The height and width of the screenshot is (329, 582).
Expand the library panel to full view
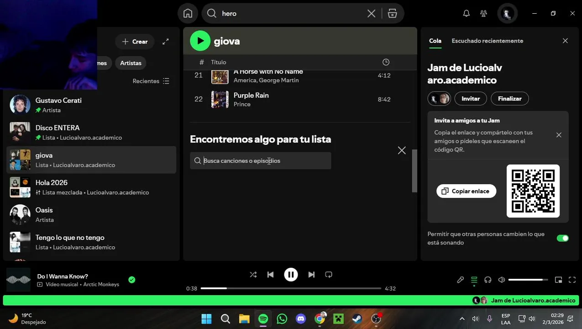(166, 42)
